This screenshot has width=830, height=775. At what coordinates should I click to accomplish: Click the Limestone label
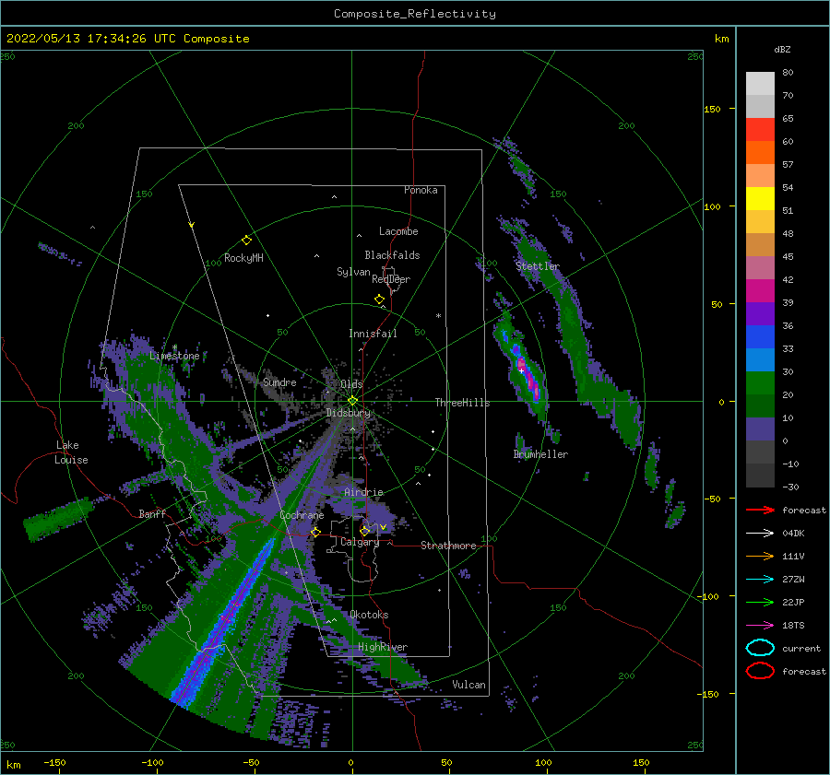174,356
